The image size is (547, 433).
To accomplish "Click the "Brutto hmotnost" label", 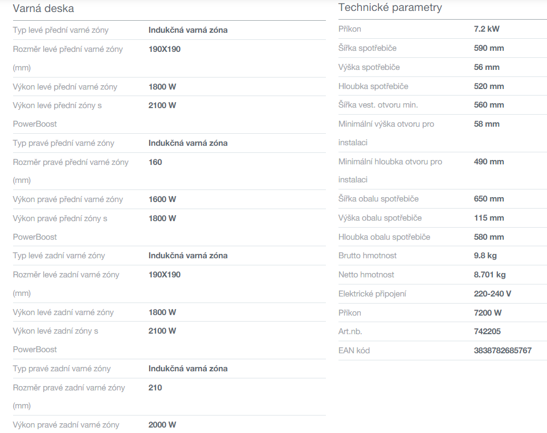I will click(367, 256).
